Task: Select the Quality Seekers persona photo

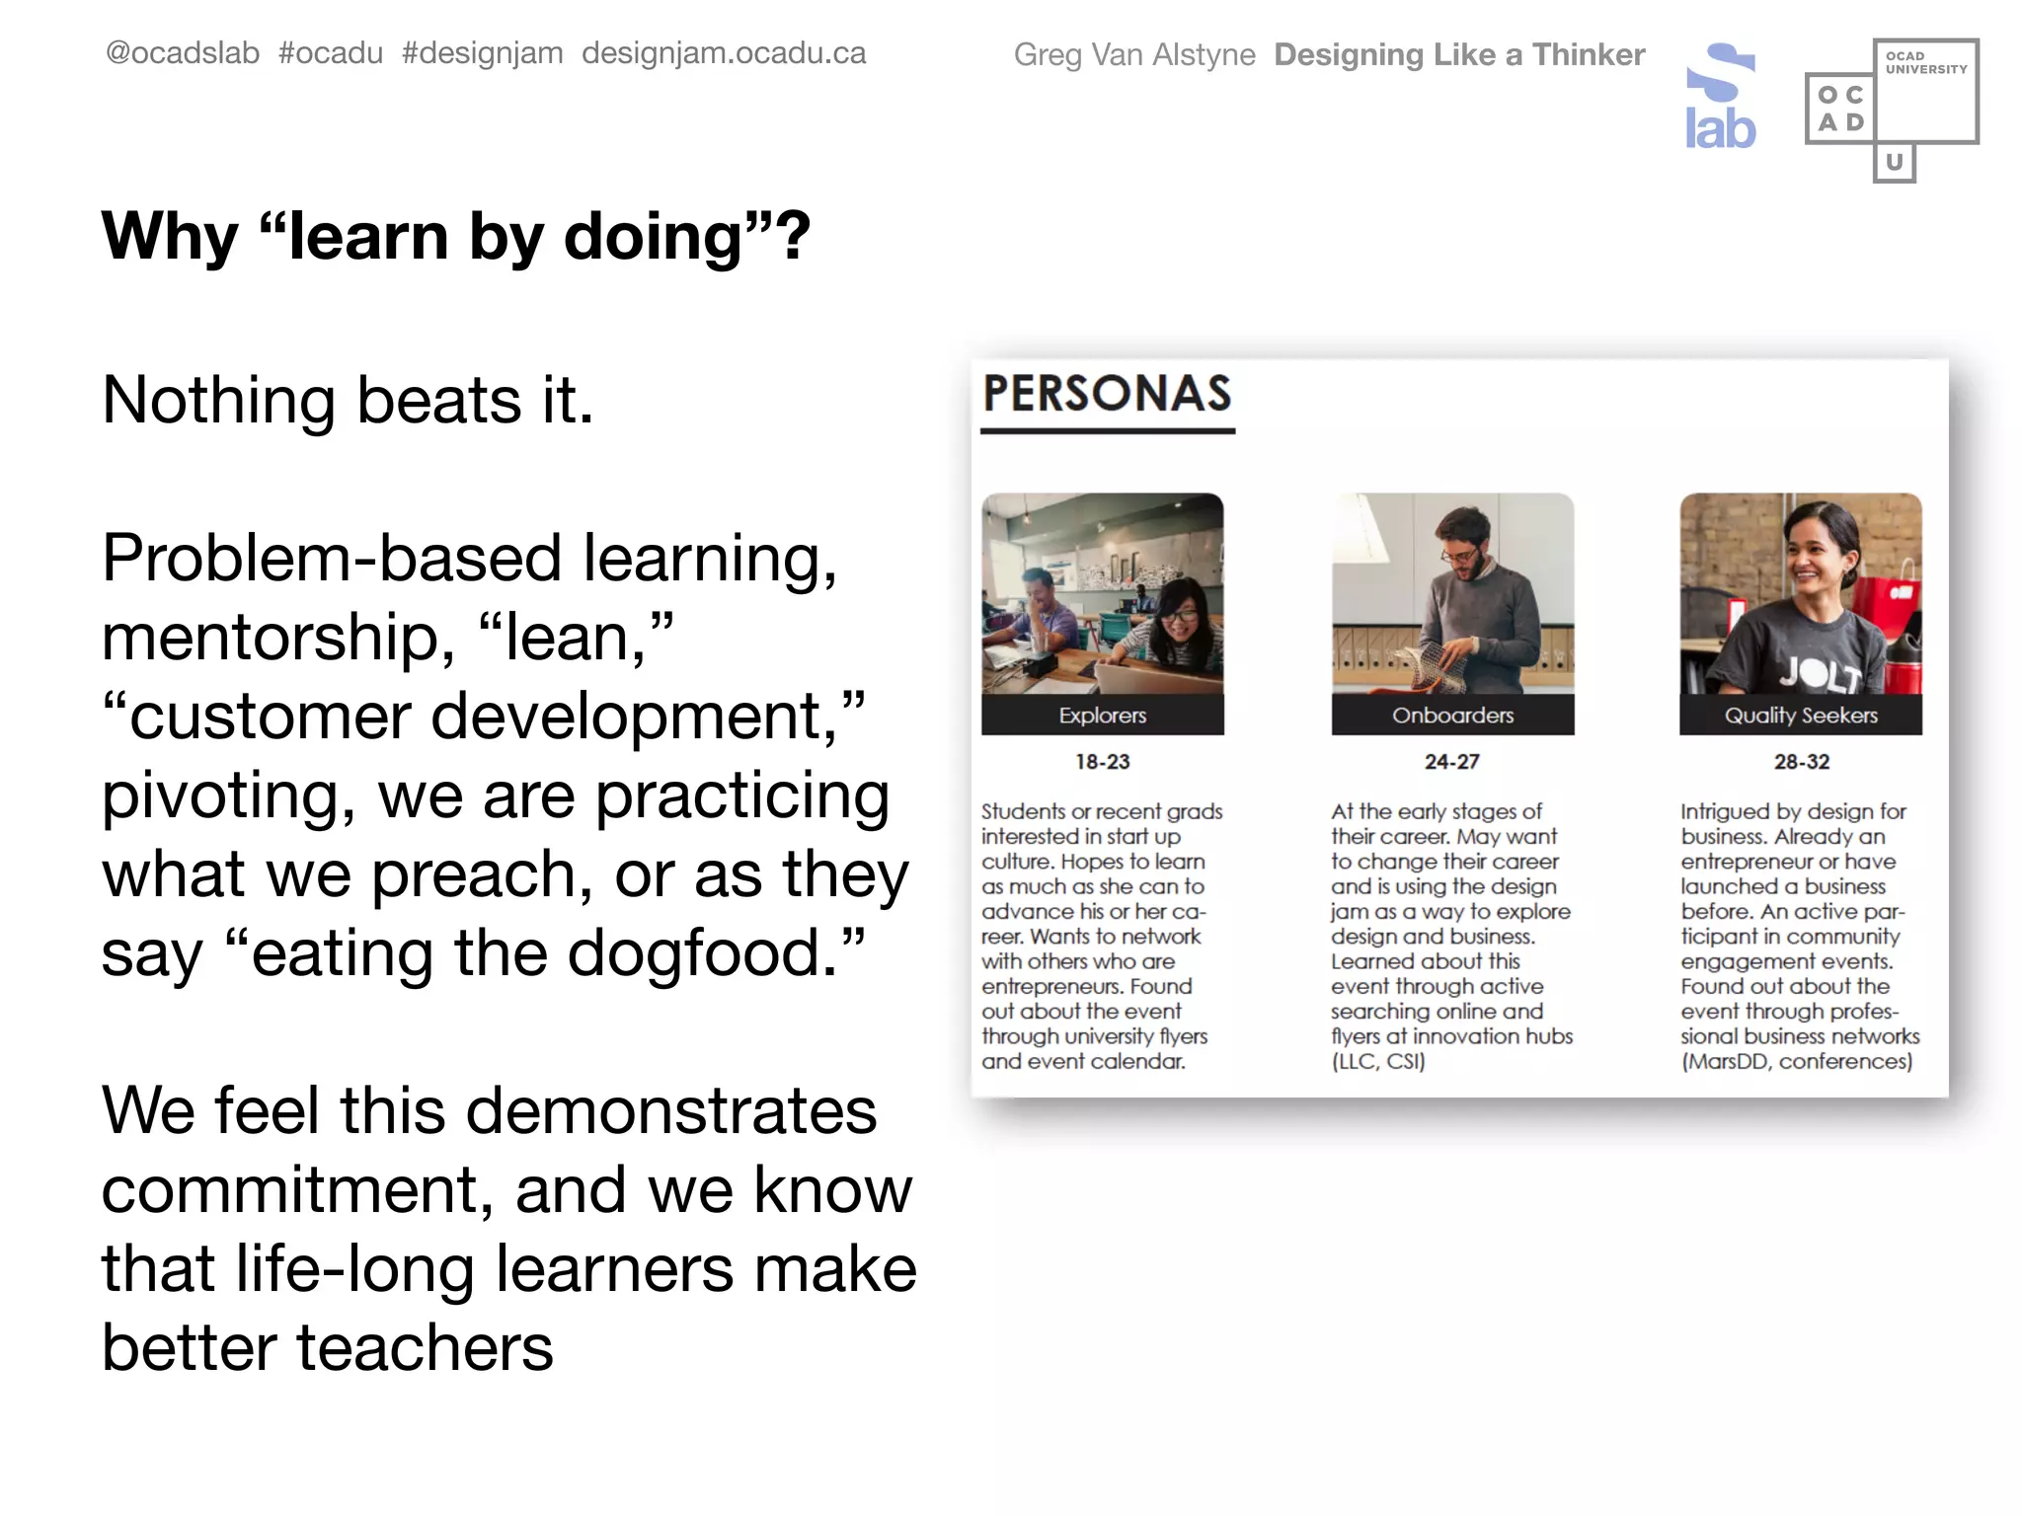Action: (x=1801, y=594)
